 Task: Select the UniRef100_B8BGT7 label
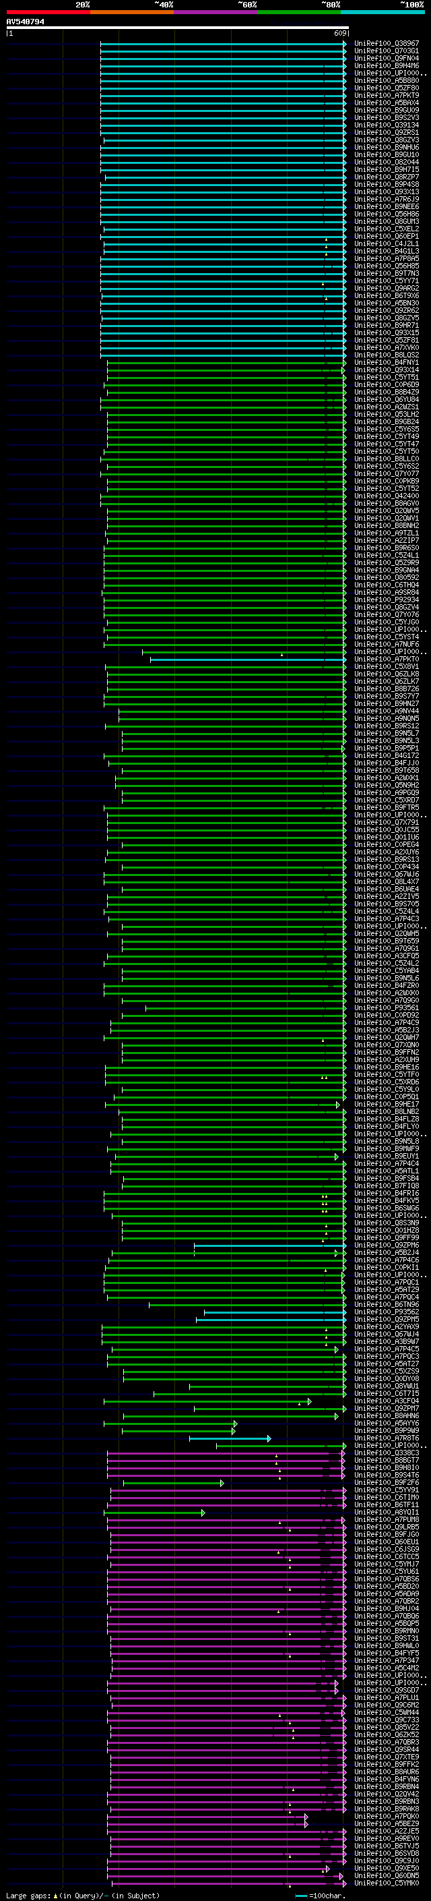coord(387,1460)
